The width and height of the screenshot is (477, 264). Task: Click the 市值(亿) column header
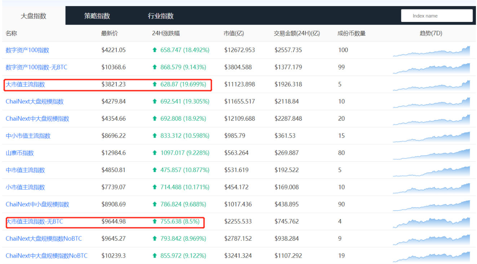[x=234, y=33]
